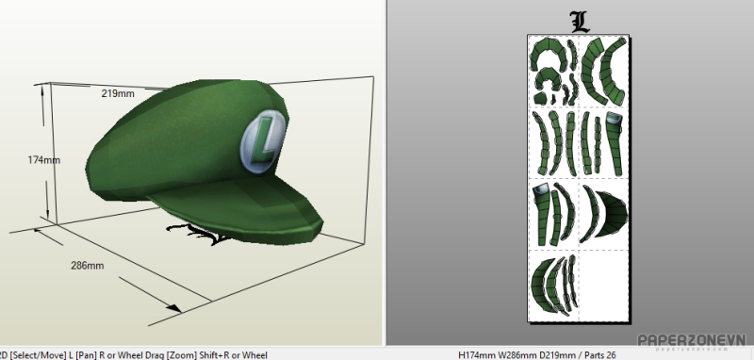
Task: Select the crescent pieces on the bottom-left page
Action: pos(553,285)
